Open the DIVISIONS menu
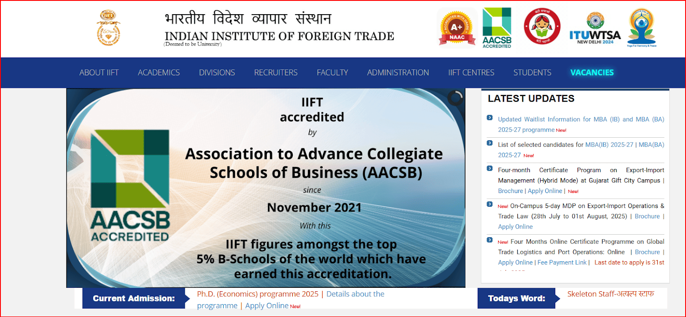Viewport: 686px width, 317px height. pyautogui.click(x=217, y=72)
